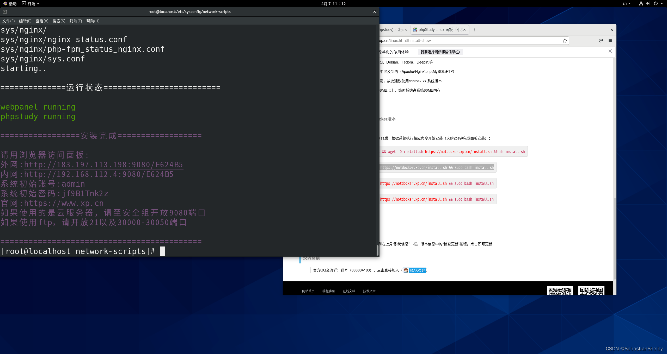Open the browser hamburger menu

[x=610, y=41]
